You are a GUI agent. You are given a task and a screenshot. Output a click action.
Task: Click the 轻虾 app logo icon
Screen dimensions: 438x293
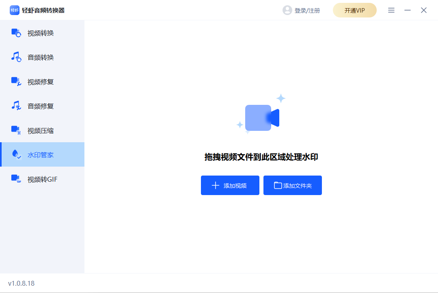tap(15, 10)
